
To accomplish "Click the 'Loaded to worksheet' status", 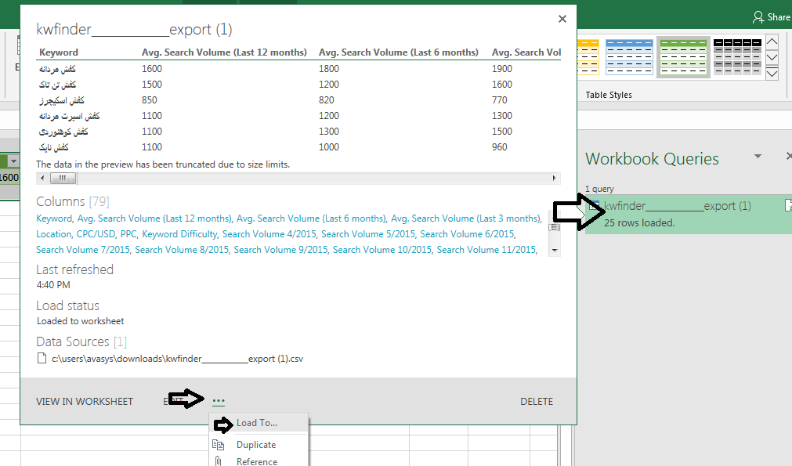I will pos(81,321).
